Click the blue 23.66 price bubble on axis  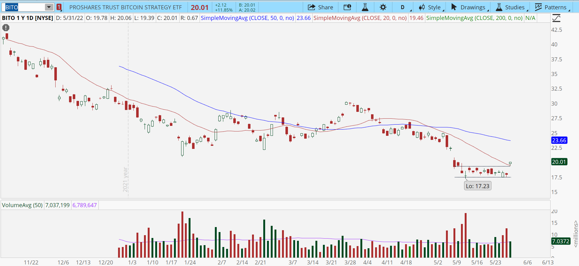click(x=559, y=140)
